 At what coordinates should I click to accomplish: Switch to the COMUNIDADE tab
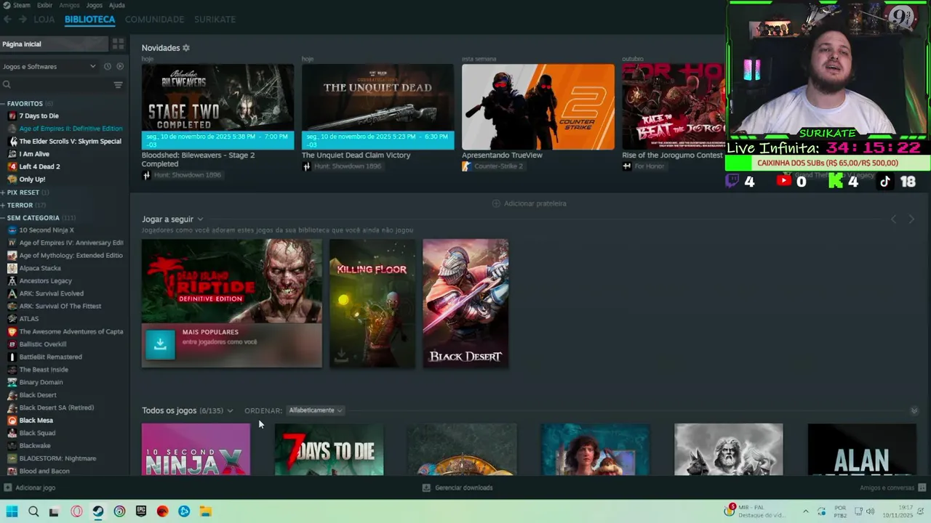click(x=154, y=20)
